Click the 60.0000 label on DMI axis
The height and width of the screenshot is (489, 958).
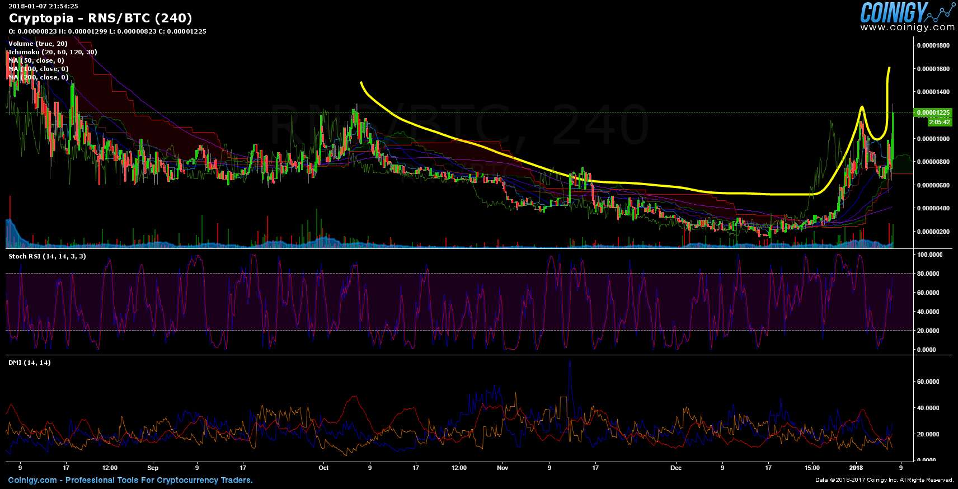928,382
